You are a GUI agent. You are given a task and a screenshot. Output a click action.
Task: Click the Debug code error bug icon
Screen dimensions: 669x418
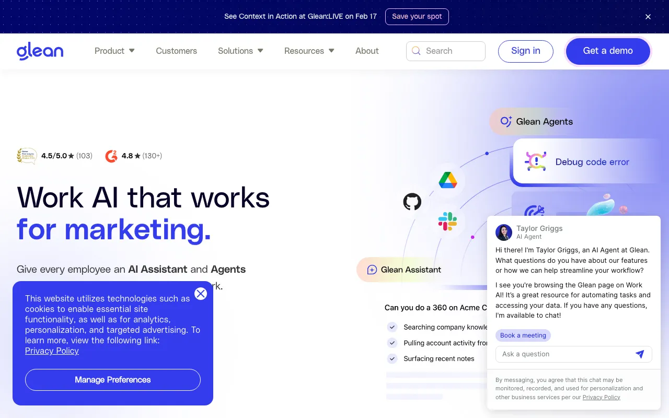(535, 162)
